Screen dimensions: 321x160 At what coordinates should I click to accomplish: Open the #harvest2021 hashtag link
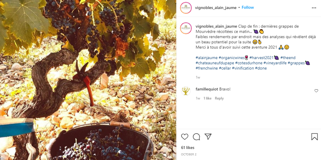261,58
